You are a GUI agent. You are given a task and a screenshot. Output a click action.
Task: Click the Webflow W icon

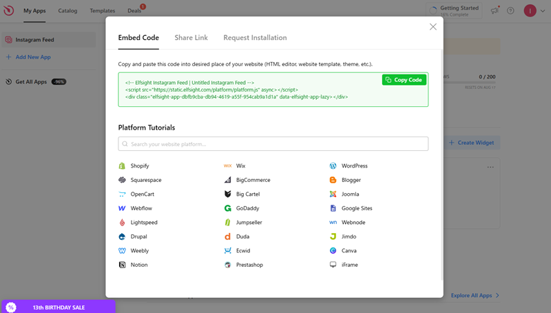(122, 208)
